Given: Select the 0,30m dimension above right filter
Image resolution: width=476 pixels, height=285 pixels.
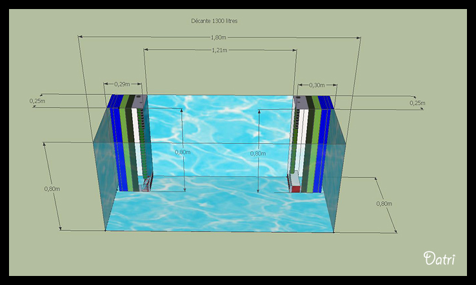Looking at the screenshot, I should click(x=317, y=85).
